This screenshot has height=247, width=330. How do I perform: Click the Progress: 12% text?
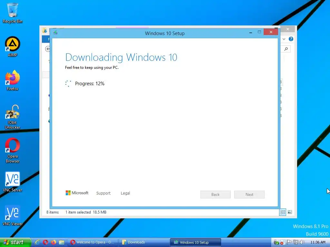(90, 84)
